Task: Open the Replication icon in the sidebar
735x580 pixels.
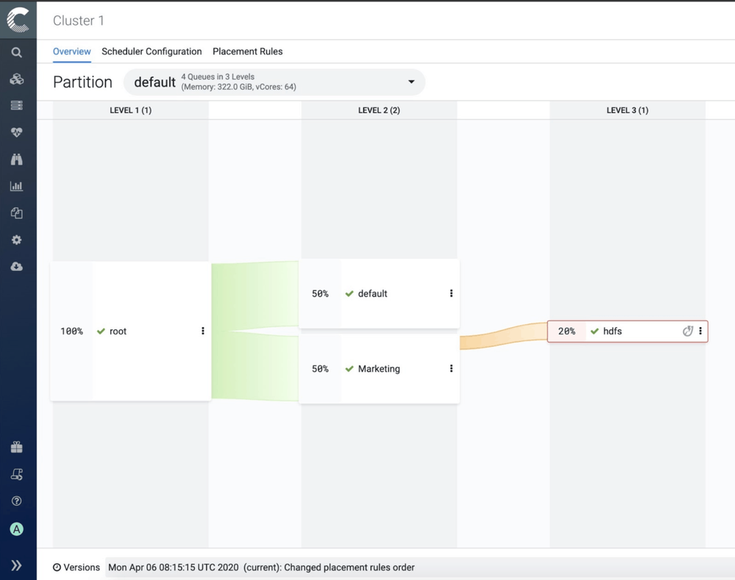Action: pos(16,213)
